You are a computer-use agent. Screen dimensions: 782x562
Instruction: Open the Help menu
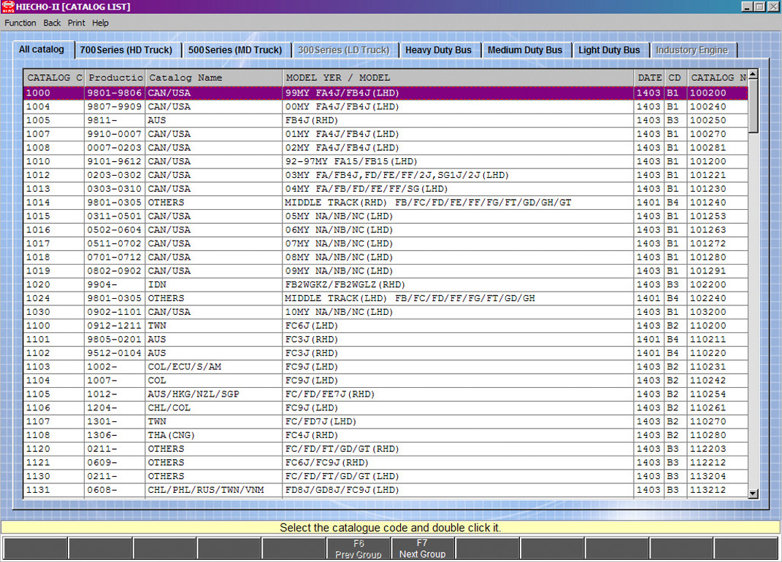click(x=101, y=23)
